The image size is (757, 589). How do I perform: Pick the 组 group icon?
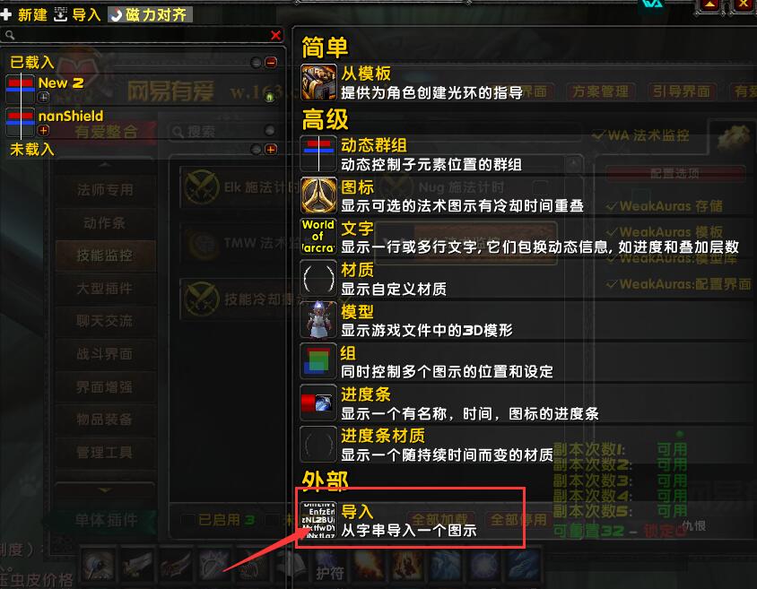click(x=318, y=360)
